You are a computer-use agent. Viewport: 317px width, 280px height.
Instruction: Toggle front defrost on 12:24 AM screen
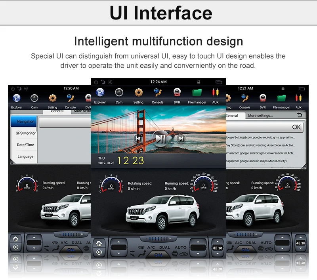[x=141, y=248]
